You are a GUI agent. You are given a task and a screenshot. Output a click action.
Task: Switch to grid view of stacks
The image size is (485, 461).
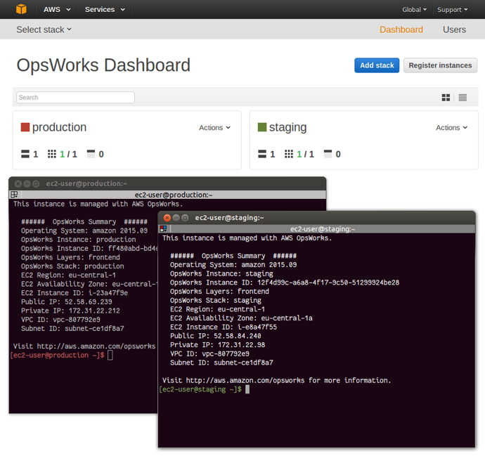(446, 98)
